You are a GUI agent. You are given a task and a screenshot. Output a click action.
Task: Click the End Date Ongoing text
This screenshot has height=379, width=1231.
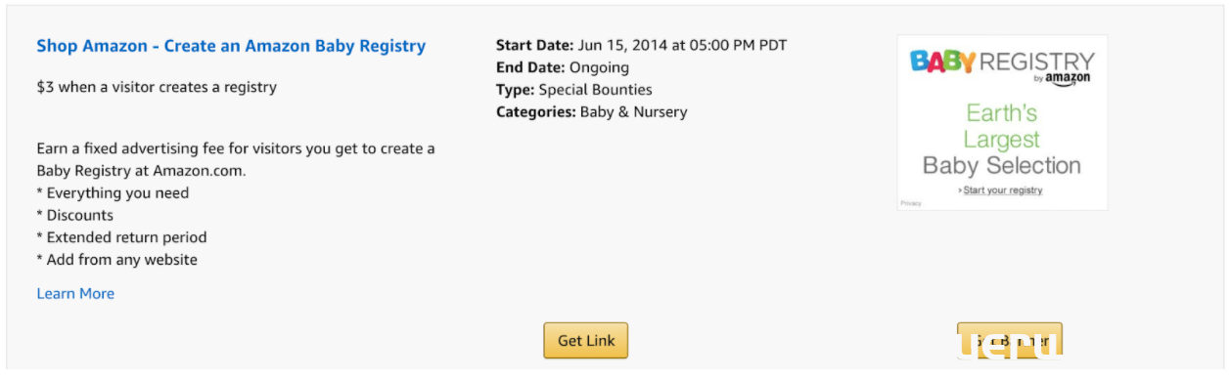coord(563,67)
